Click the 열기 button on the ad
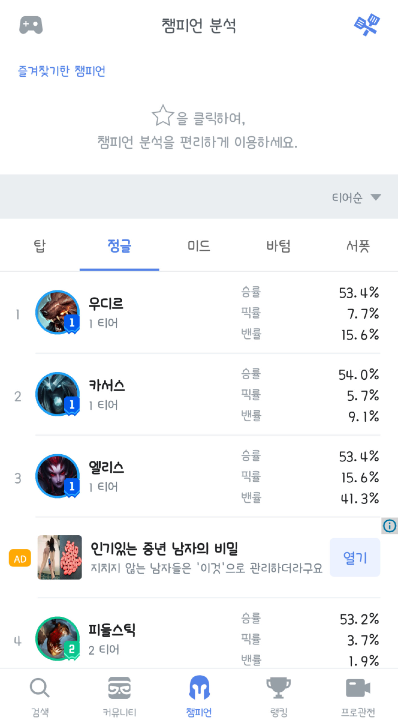Image resolution: width=398 pixels, height=720 pixels. point(355,557)
